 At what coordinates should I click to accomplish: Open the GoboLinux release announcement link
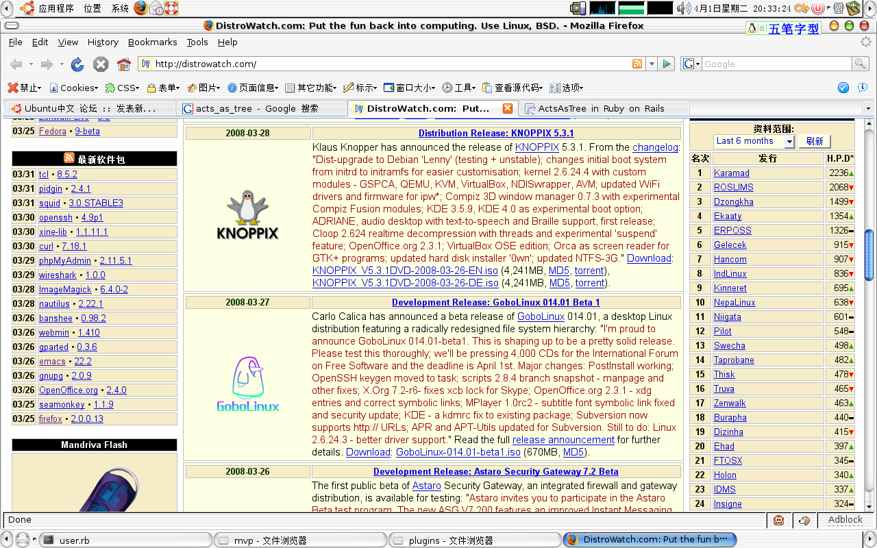[563, 440]
